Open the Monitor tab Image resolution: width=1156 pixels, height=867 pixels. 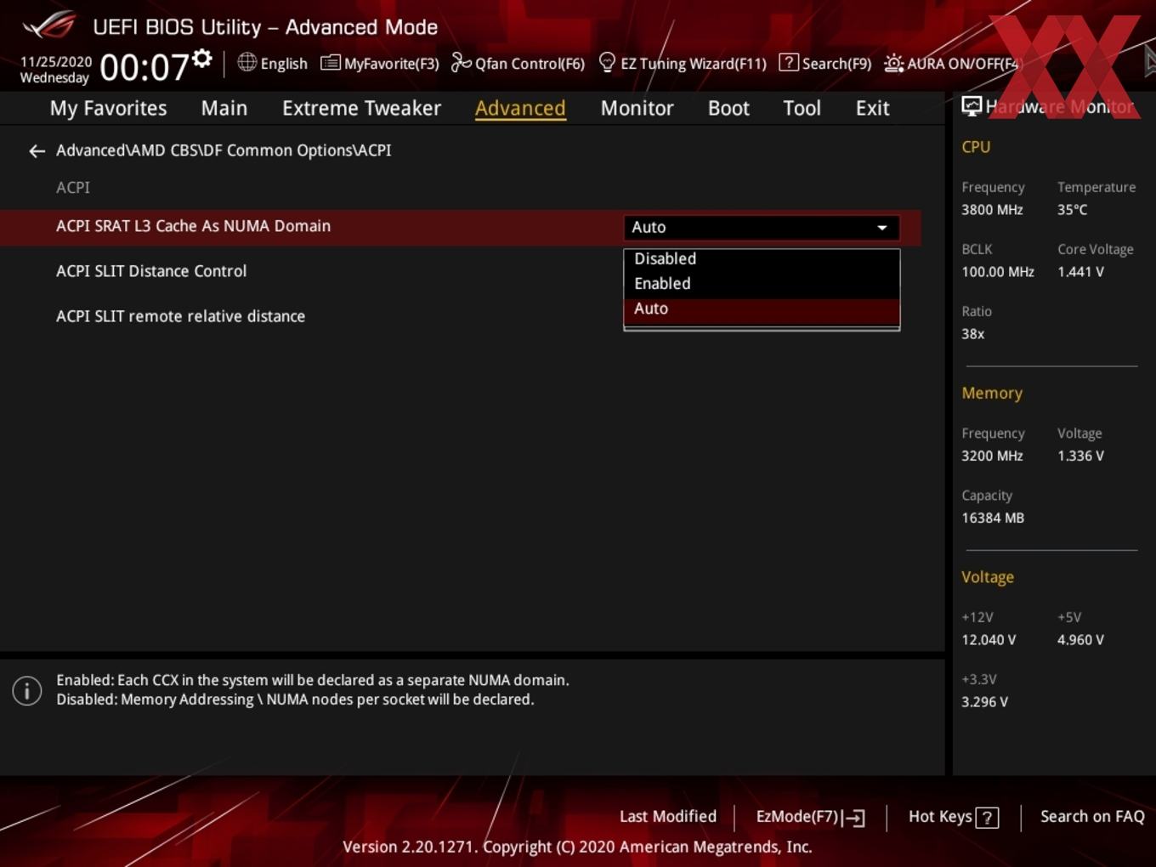coord(637,109)
